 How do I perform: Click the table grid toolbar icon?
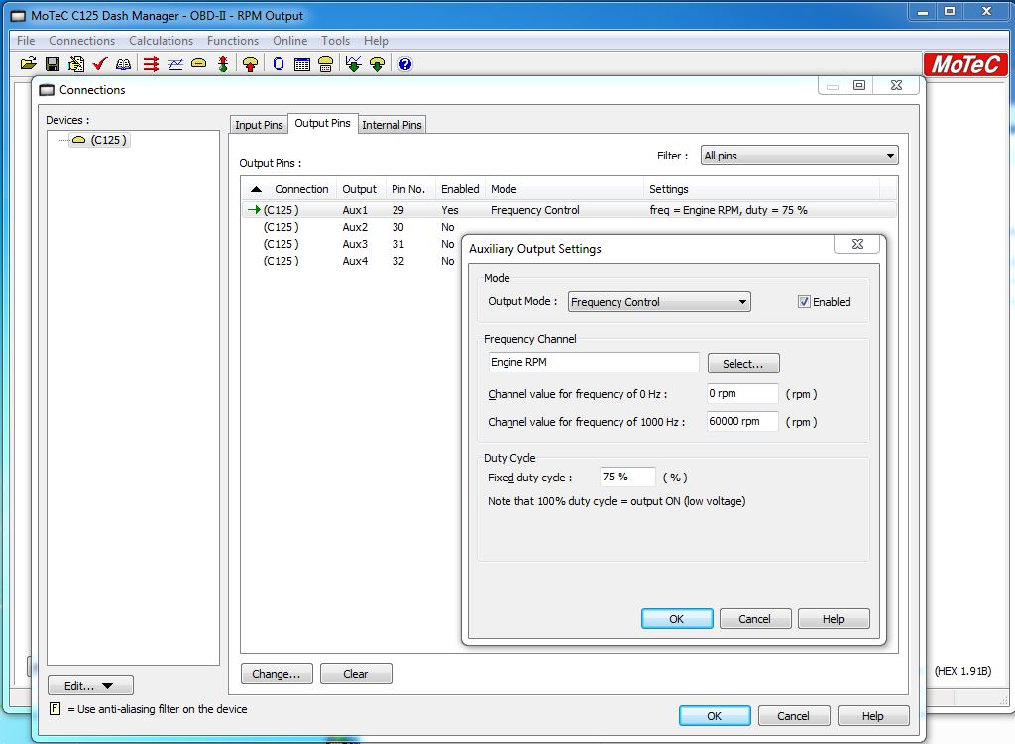pyautogui.click(x=301, y=64)
